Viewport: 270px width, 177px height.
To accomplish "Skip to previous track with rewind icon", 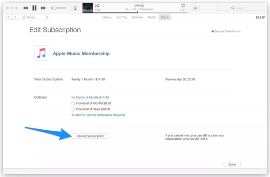I will pos(26,8).
